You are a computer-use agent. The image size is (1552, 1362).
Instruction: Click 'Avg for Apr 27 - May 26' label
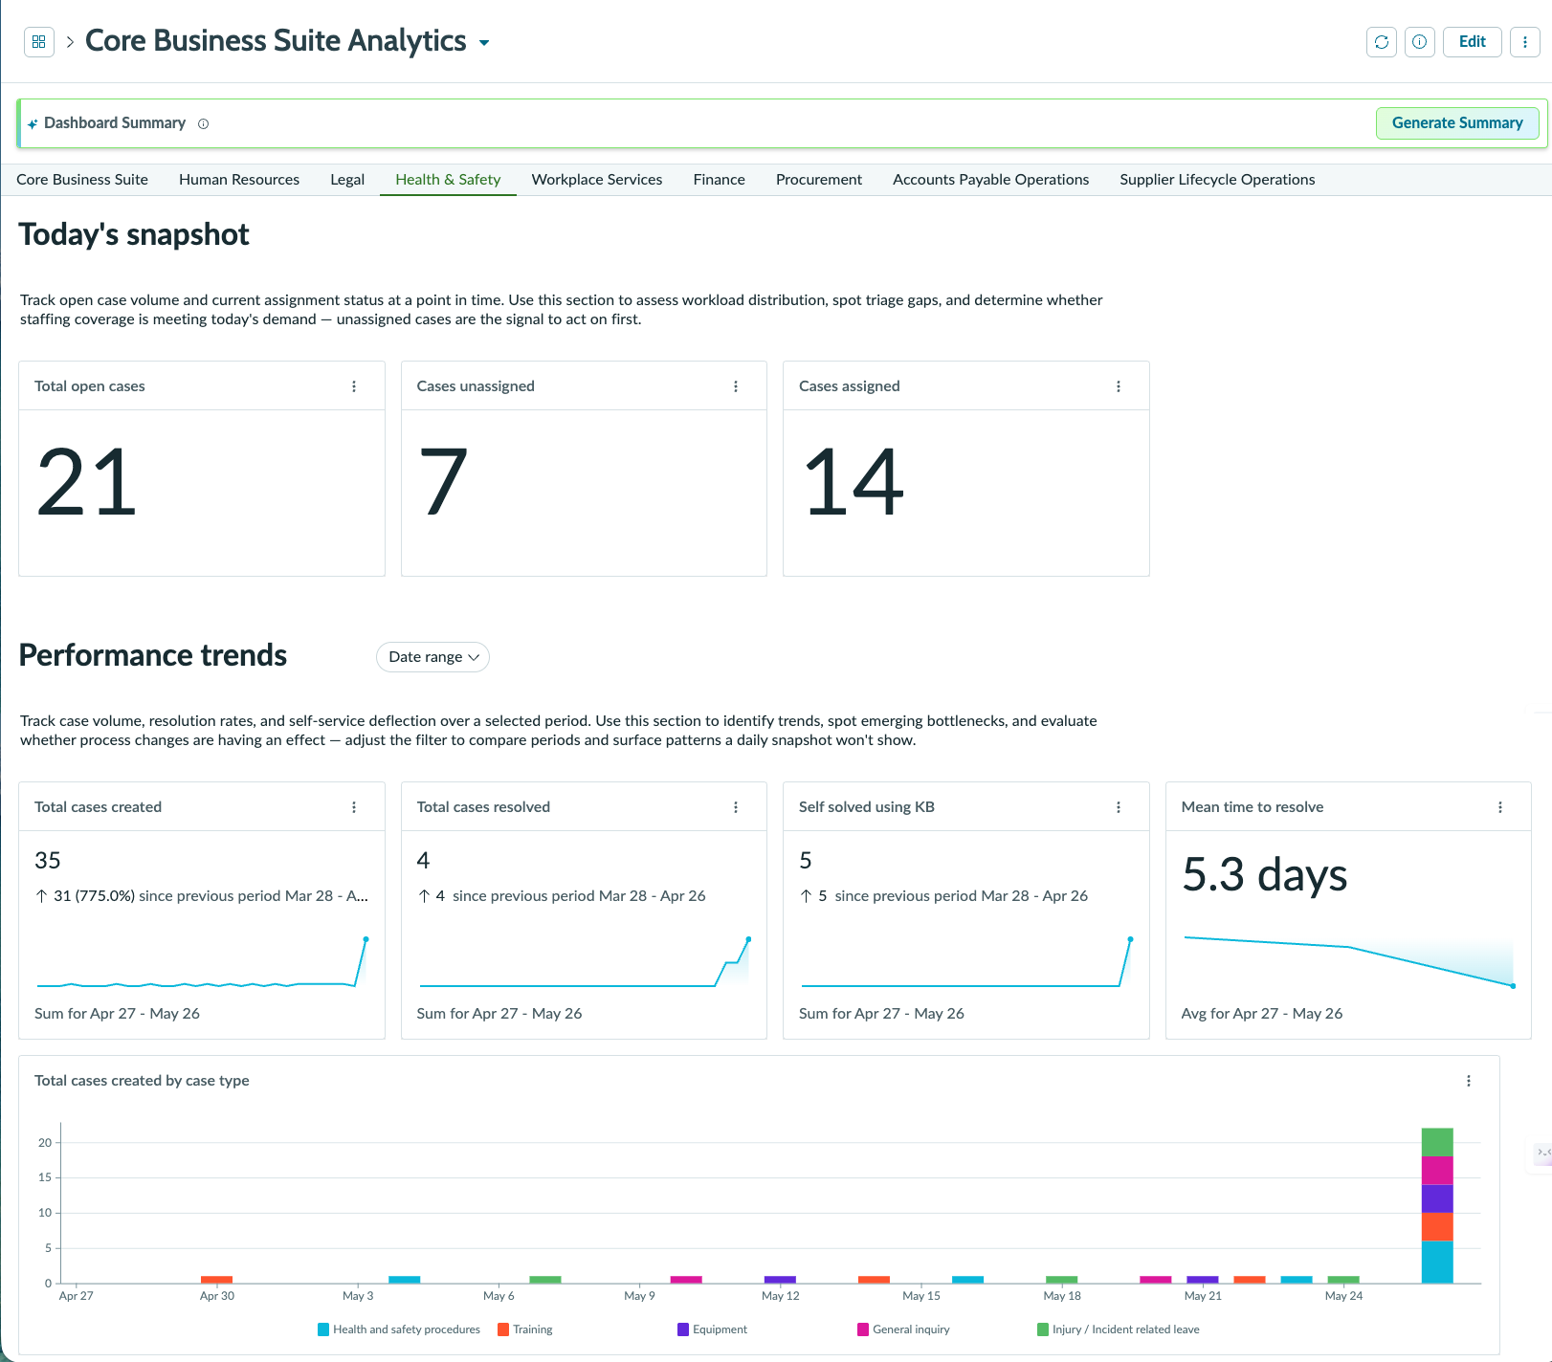tap(1261, 1014)
